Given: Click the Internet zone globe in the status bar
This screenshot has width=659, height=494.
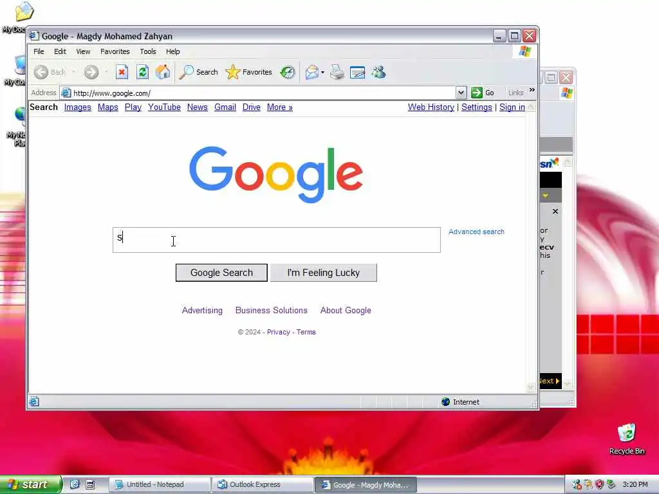Looking at the screenshot, I should click(x=445, y=402).
